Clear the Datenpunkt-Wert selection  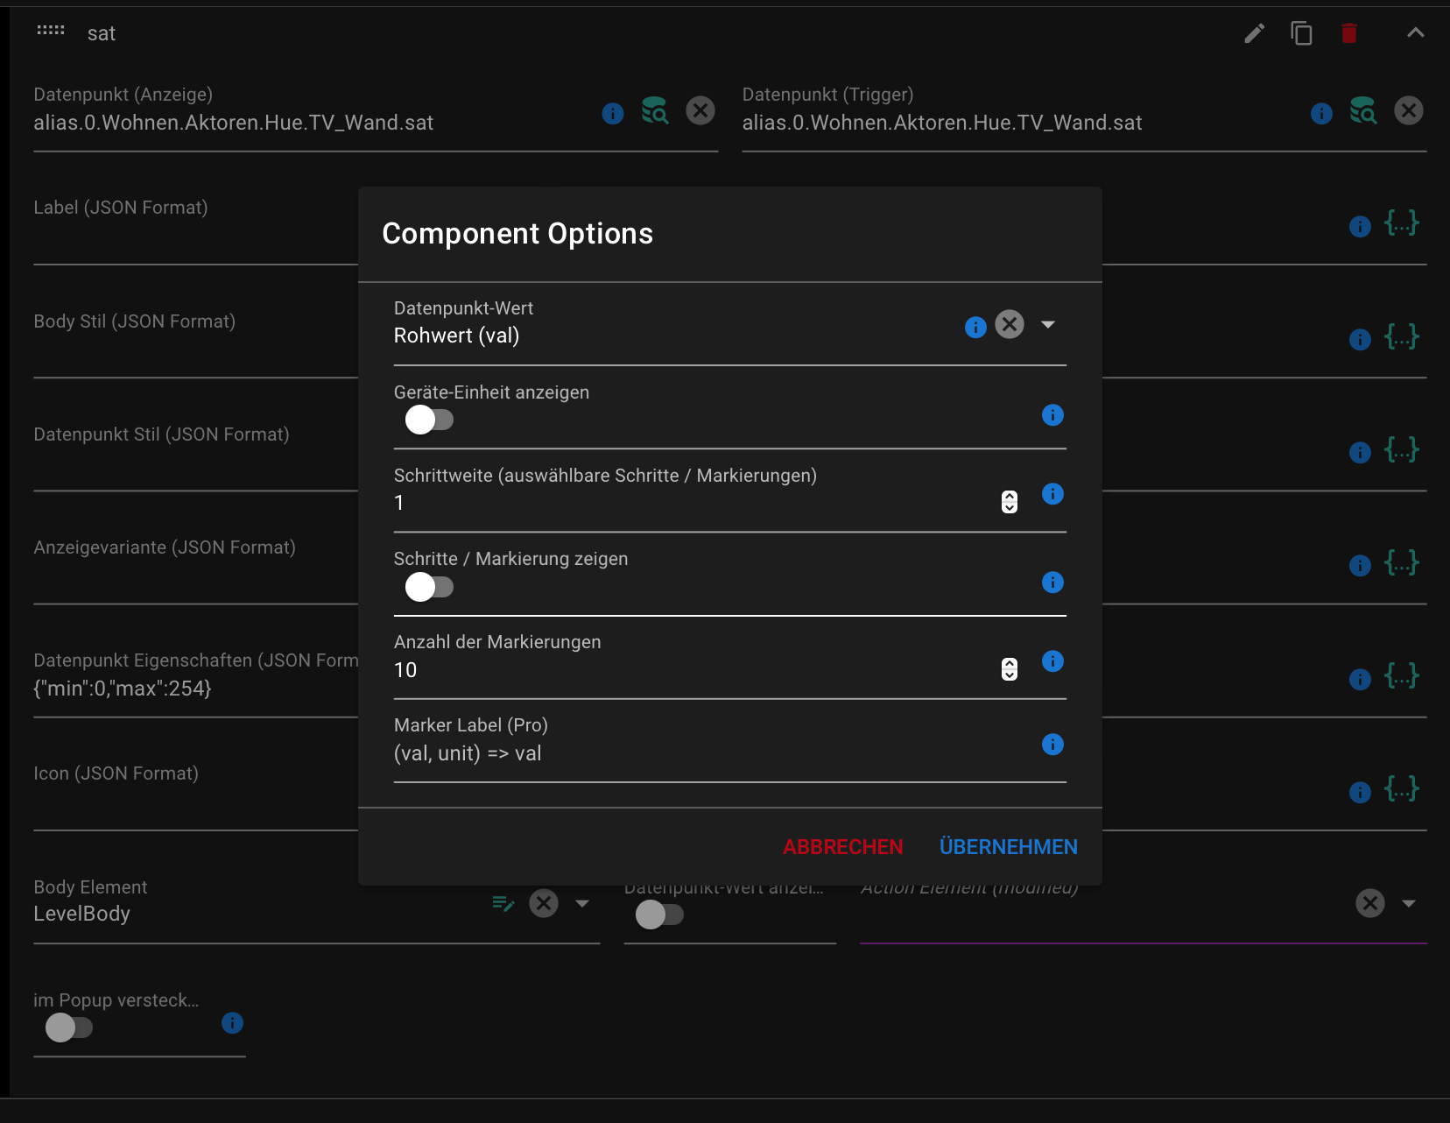[x=1010, y=324]
